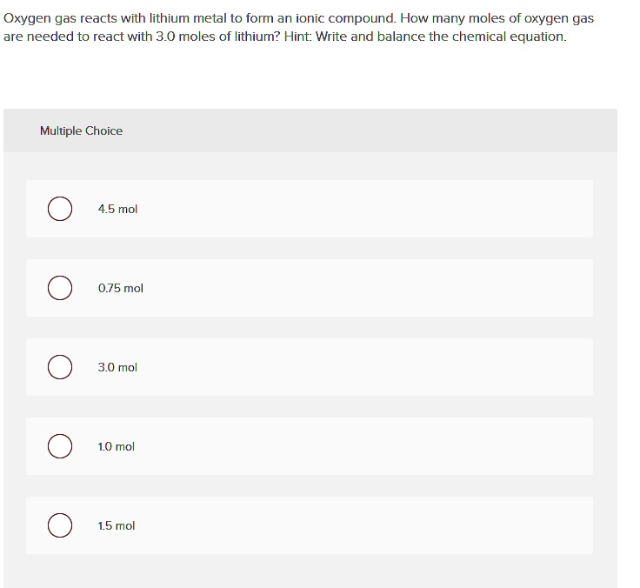Pick the 1.0 mol radio button
The image size is (640, 588).
60,446
